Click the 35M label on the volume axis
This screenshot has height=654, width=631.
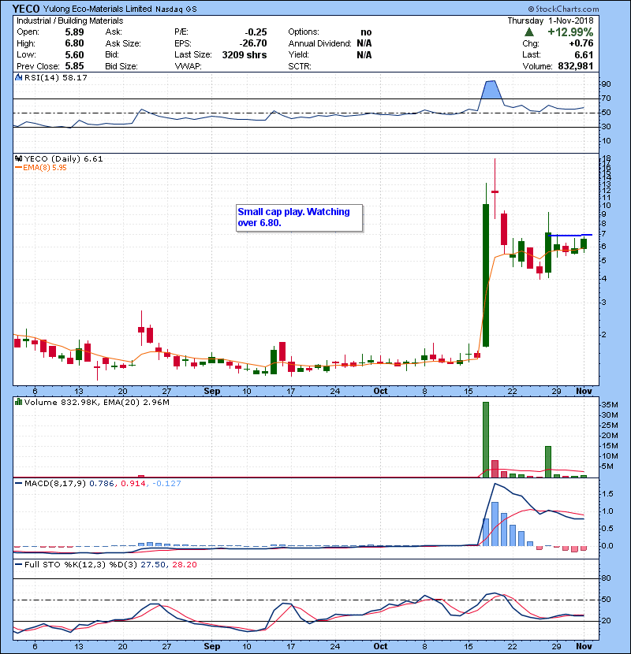(610, 404)
